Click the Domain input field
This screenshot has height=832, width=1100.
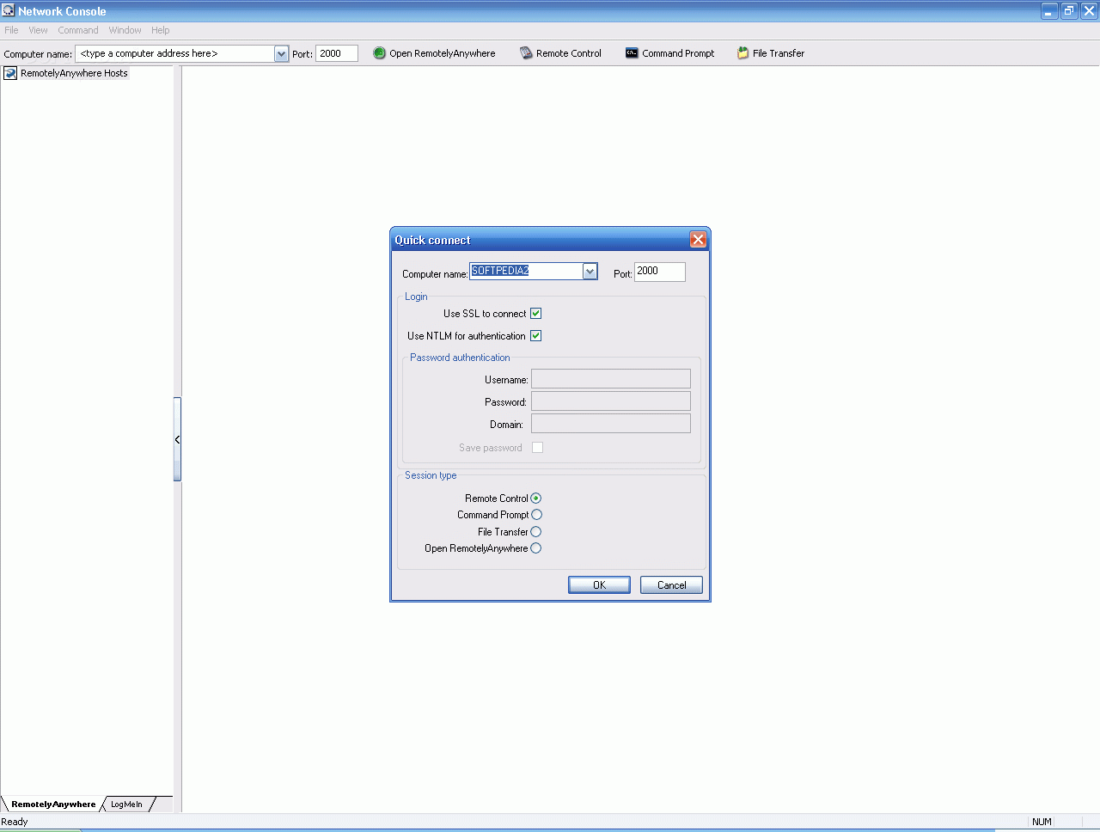pos(611,424)
